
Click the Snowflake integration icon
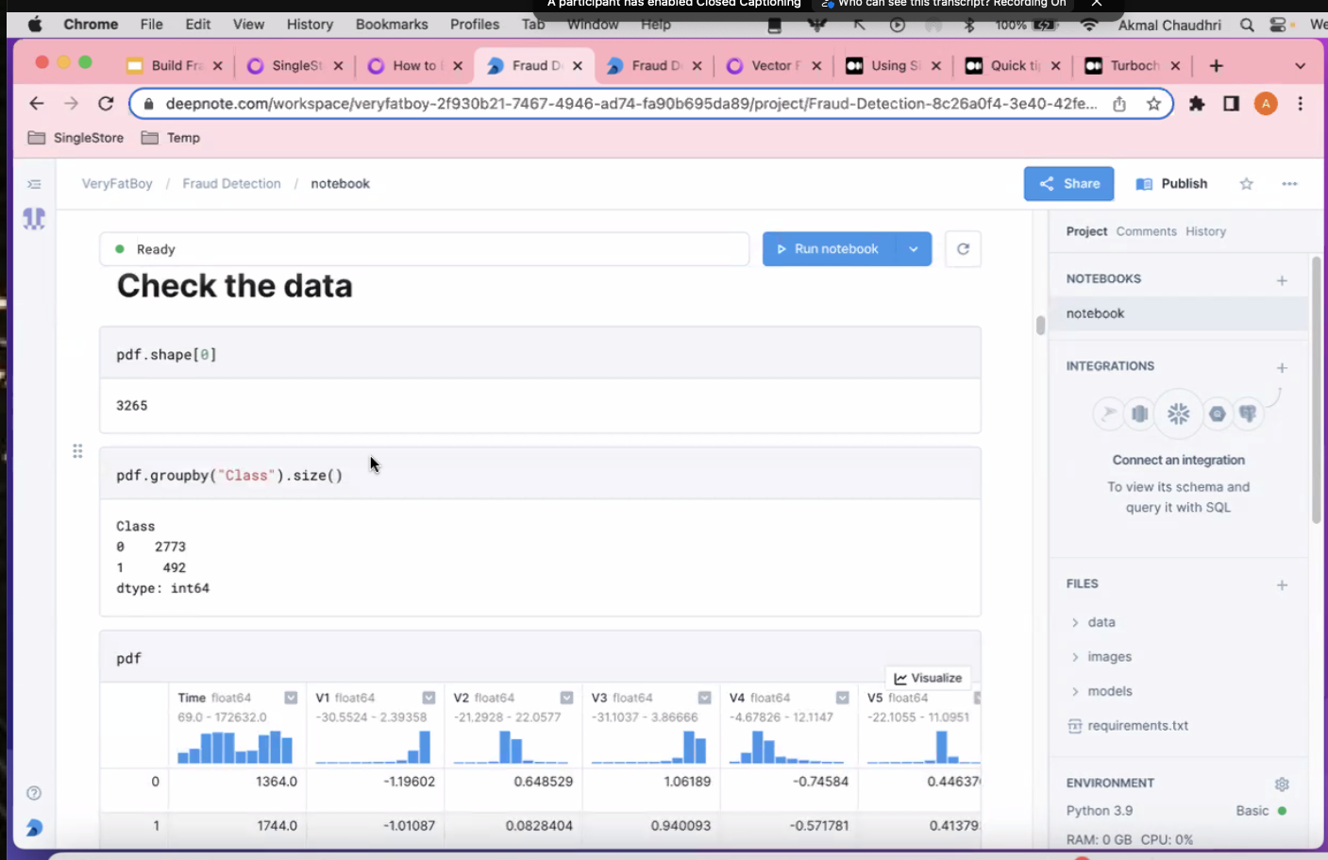pos(1178,413)
